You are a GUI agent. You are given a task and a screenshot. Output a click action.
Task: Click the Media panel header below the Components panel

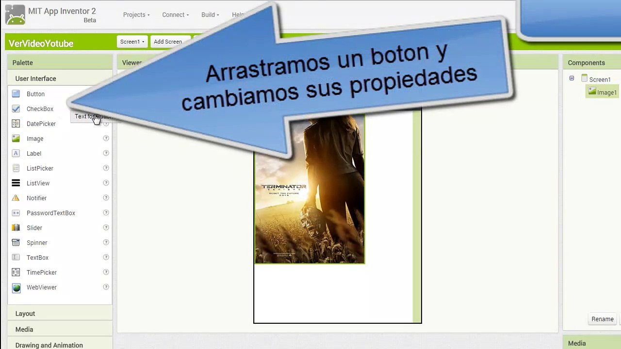(592, 343)
